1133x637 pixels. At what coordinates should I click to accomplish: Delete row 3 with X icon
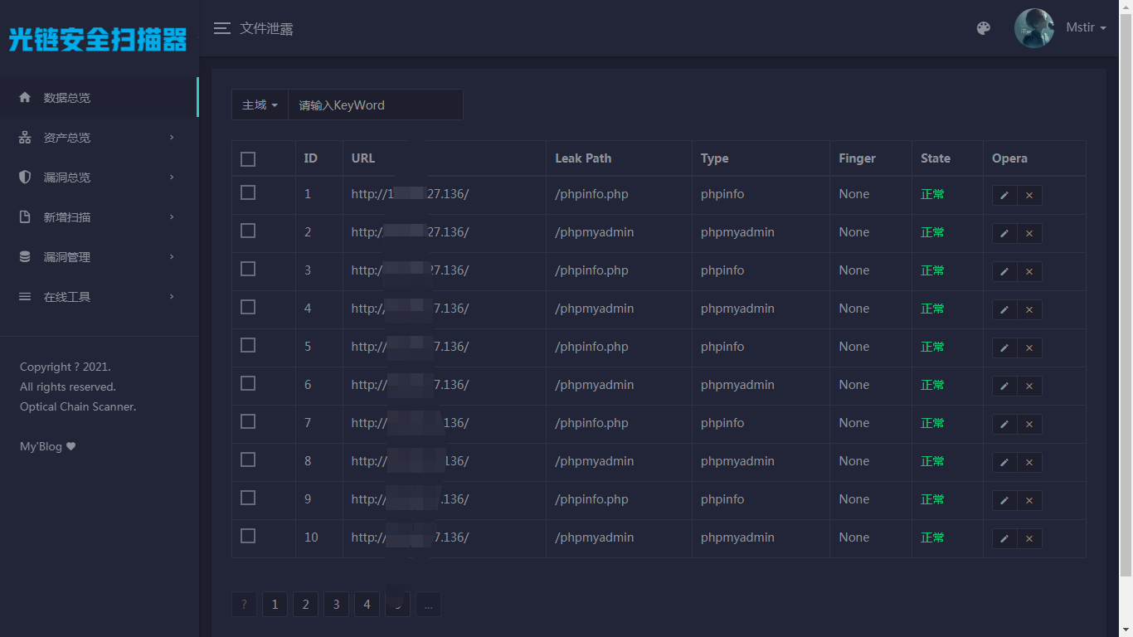(x=1029, y=272)
